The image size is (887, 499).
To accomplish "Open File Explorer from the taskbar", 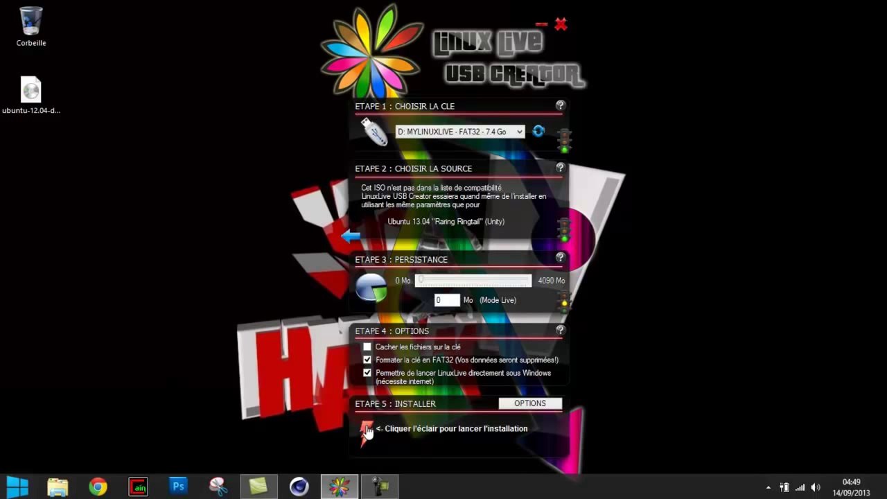I will coord(58,487).
